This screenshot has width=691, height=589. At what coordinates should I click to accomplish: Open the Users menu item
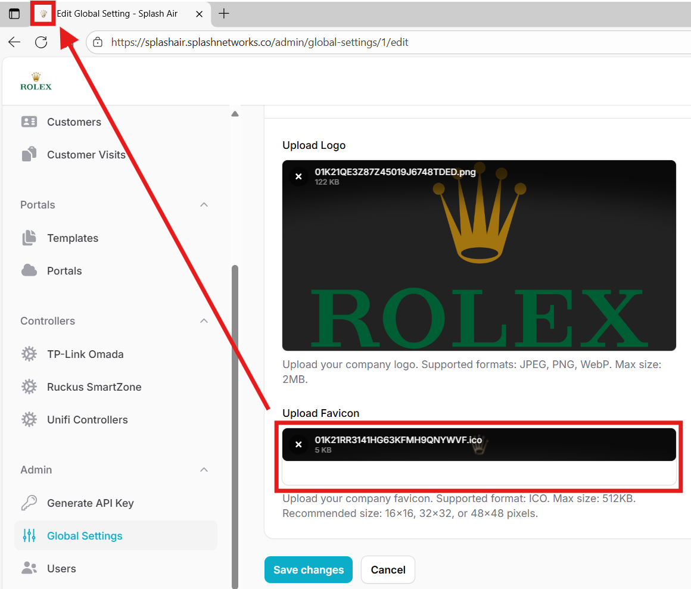(x=61, y=569)
